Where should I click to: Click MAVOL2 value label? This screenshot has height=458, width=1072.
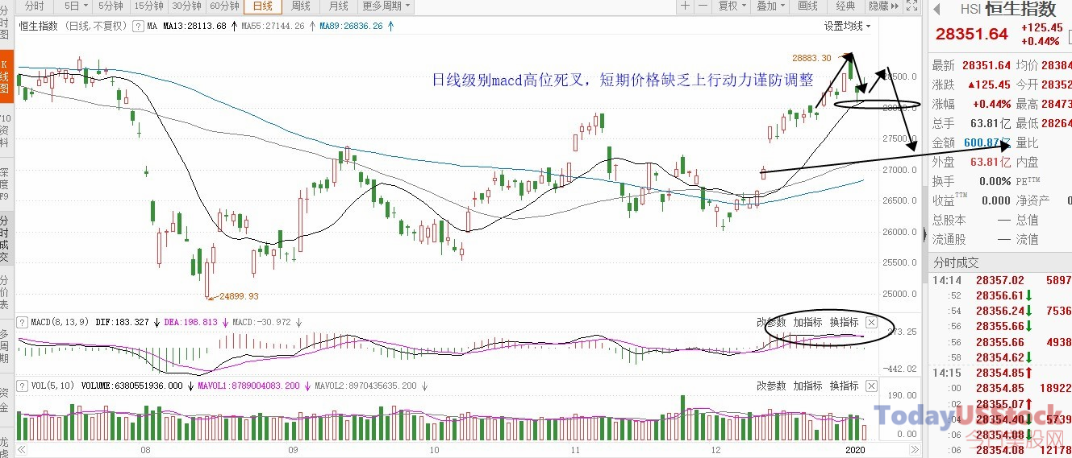[x=365, y=386]
